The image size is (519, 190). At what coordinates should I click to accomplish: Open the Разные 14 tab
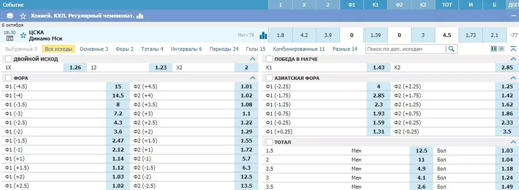(x=345, y=49)
